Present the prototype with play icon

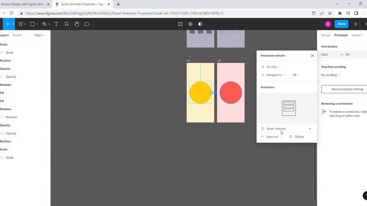coord(356,24)
